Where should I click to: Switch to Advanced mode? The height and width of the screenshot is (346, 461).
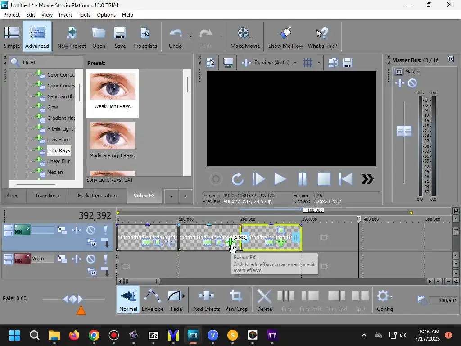(37, 37)
